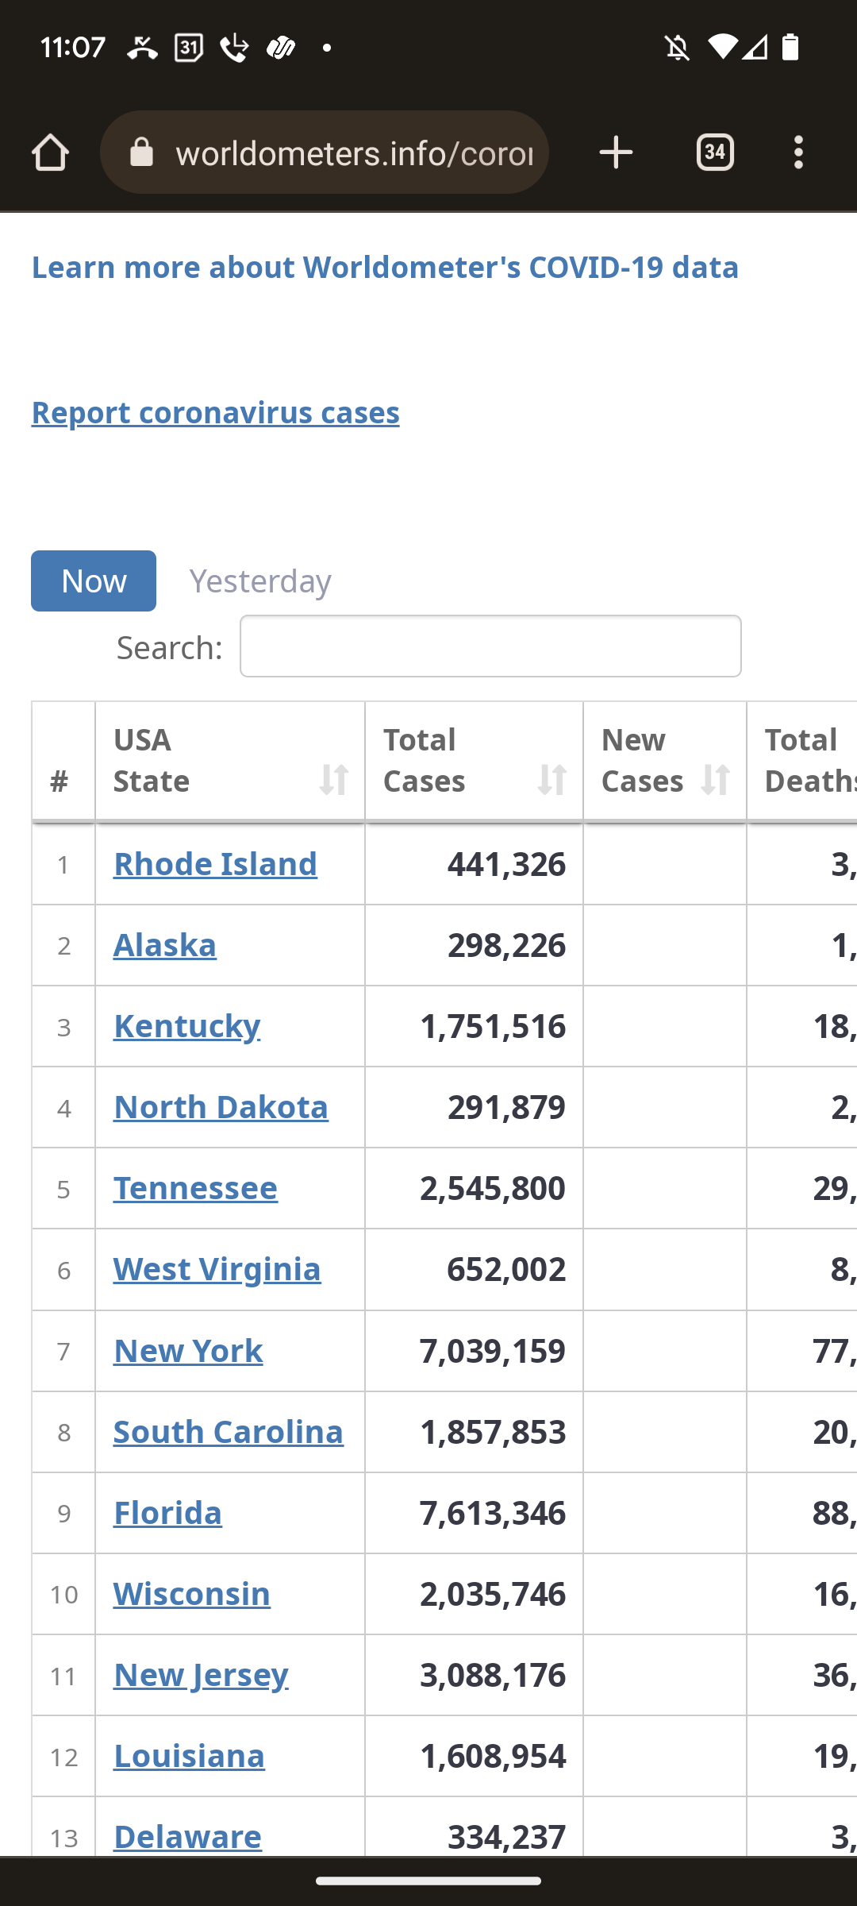
Task: Open the Rhode Island state link
Action: coord(215,864)
